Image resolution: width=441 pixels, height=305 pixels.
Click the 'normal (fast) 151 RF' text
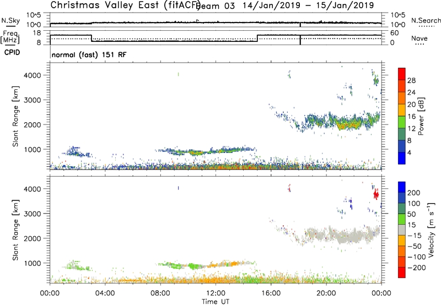89,55
